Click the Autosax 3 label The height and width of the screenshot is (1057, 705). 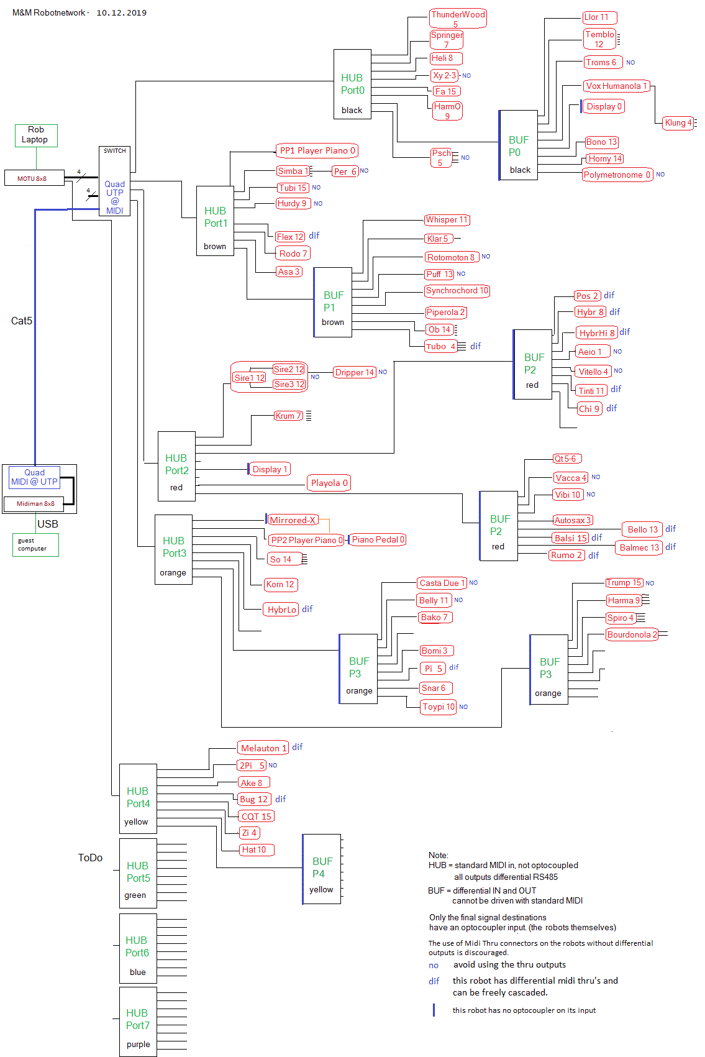[572, 520]
